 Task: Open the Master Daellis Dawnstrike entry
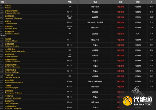[15, 51]
